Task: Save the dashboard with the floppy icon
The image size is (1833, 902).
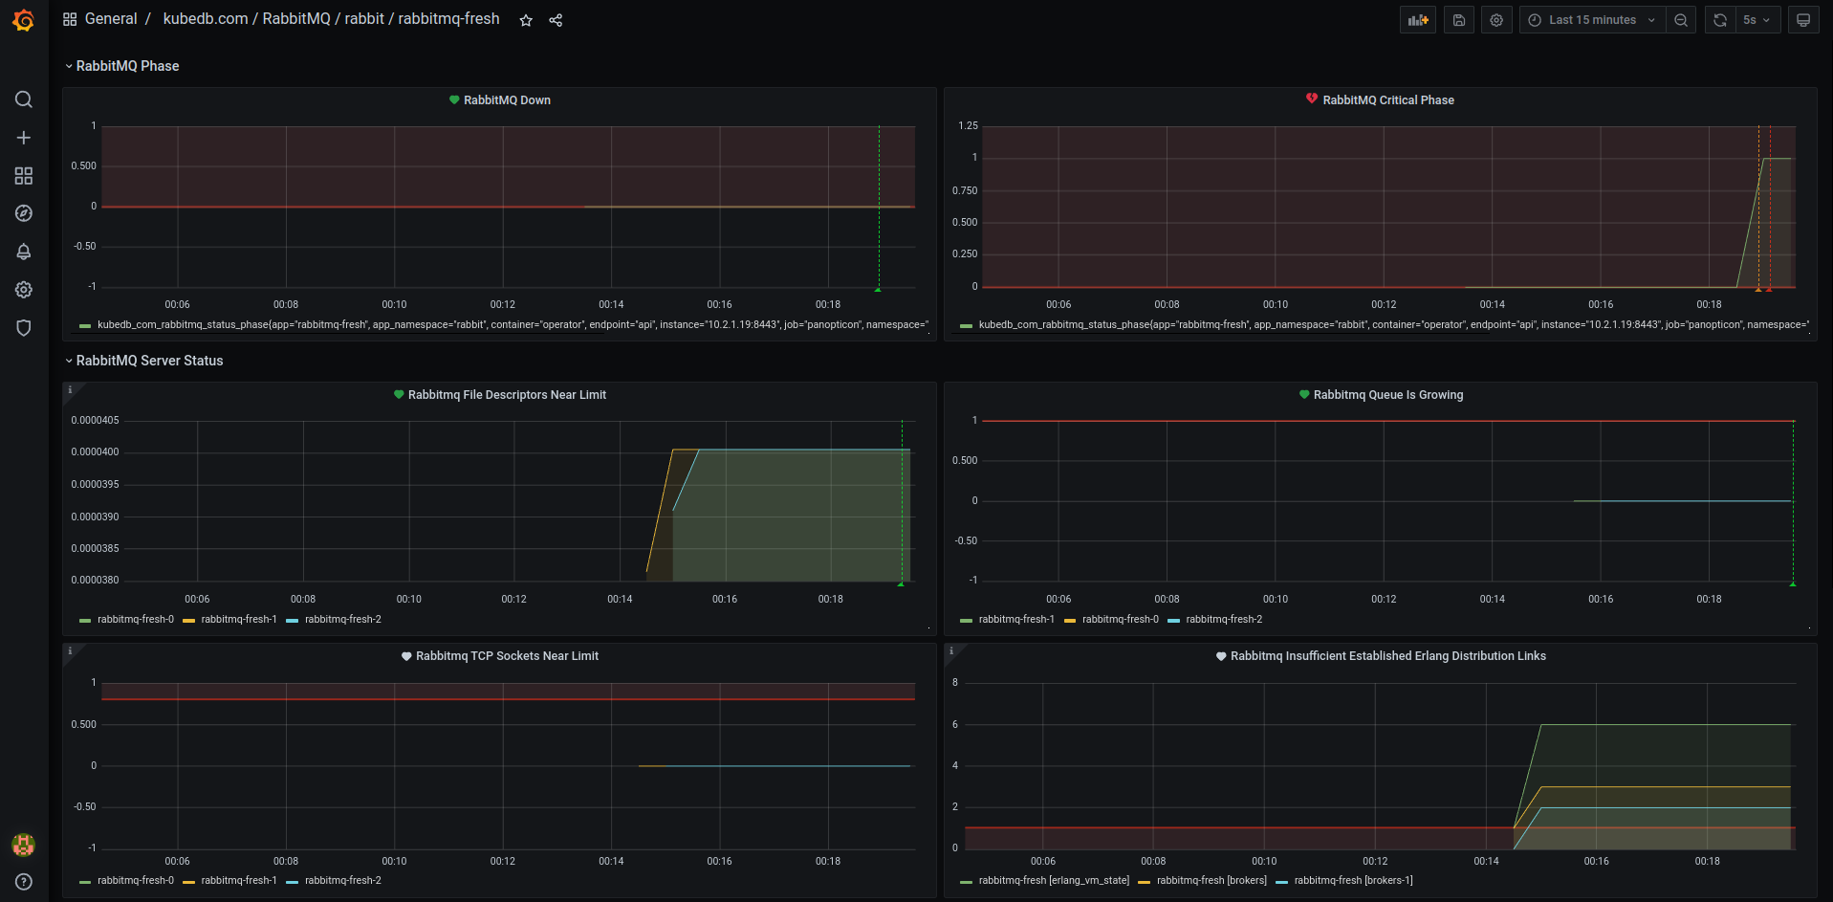Action: point(1458,19)
